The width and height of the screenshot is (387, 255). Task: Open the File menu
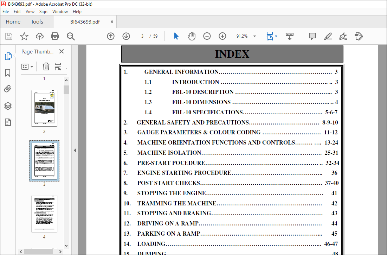(6, 12)
